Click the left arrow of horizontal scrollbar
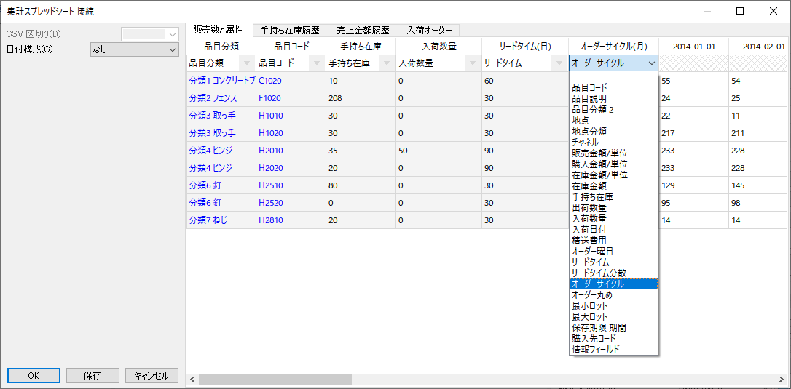 click(193, 380)
